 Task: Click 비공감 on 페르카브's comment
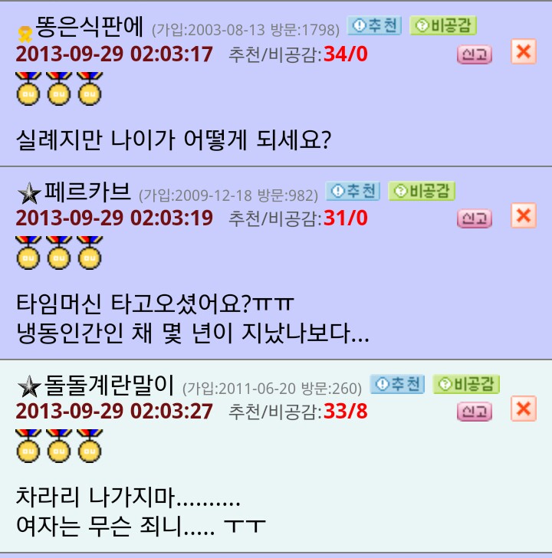pos(422,191)
